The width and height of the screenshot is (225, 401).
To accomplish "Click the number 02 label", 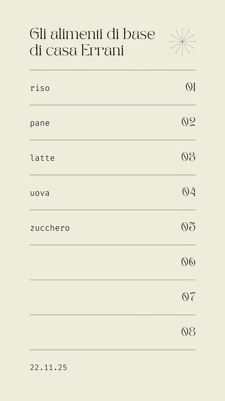I will [x=188, y=122].
